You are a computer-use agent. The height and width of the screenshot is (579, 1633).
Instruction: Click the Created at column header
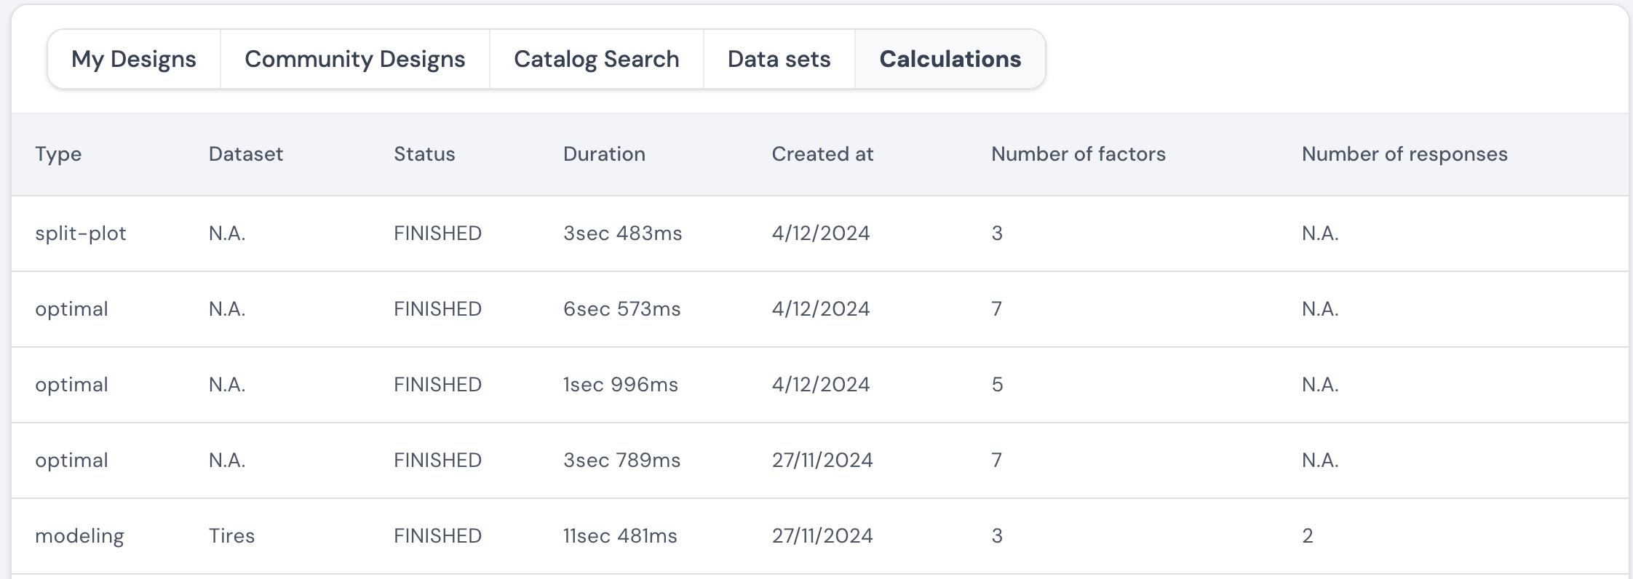tap(822, 154)
